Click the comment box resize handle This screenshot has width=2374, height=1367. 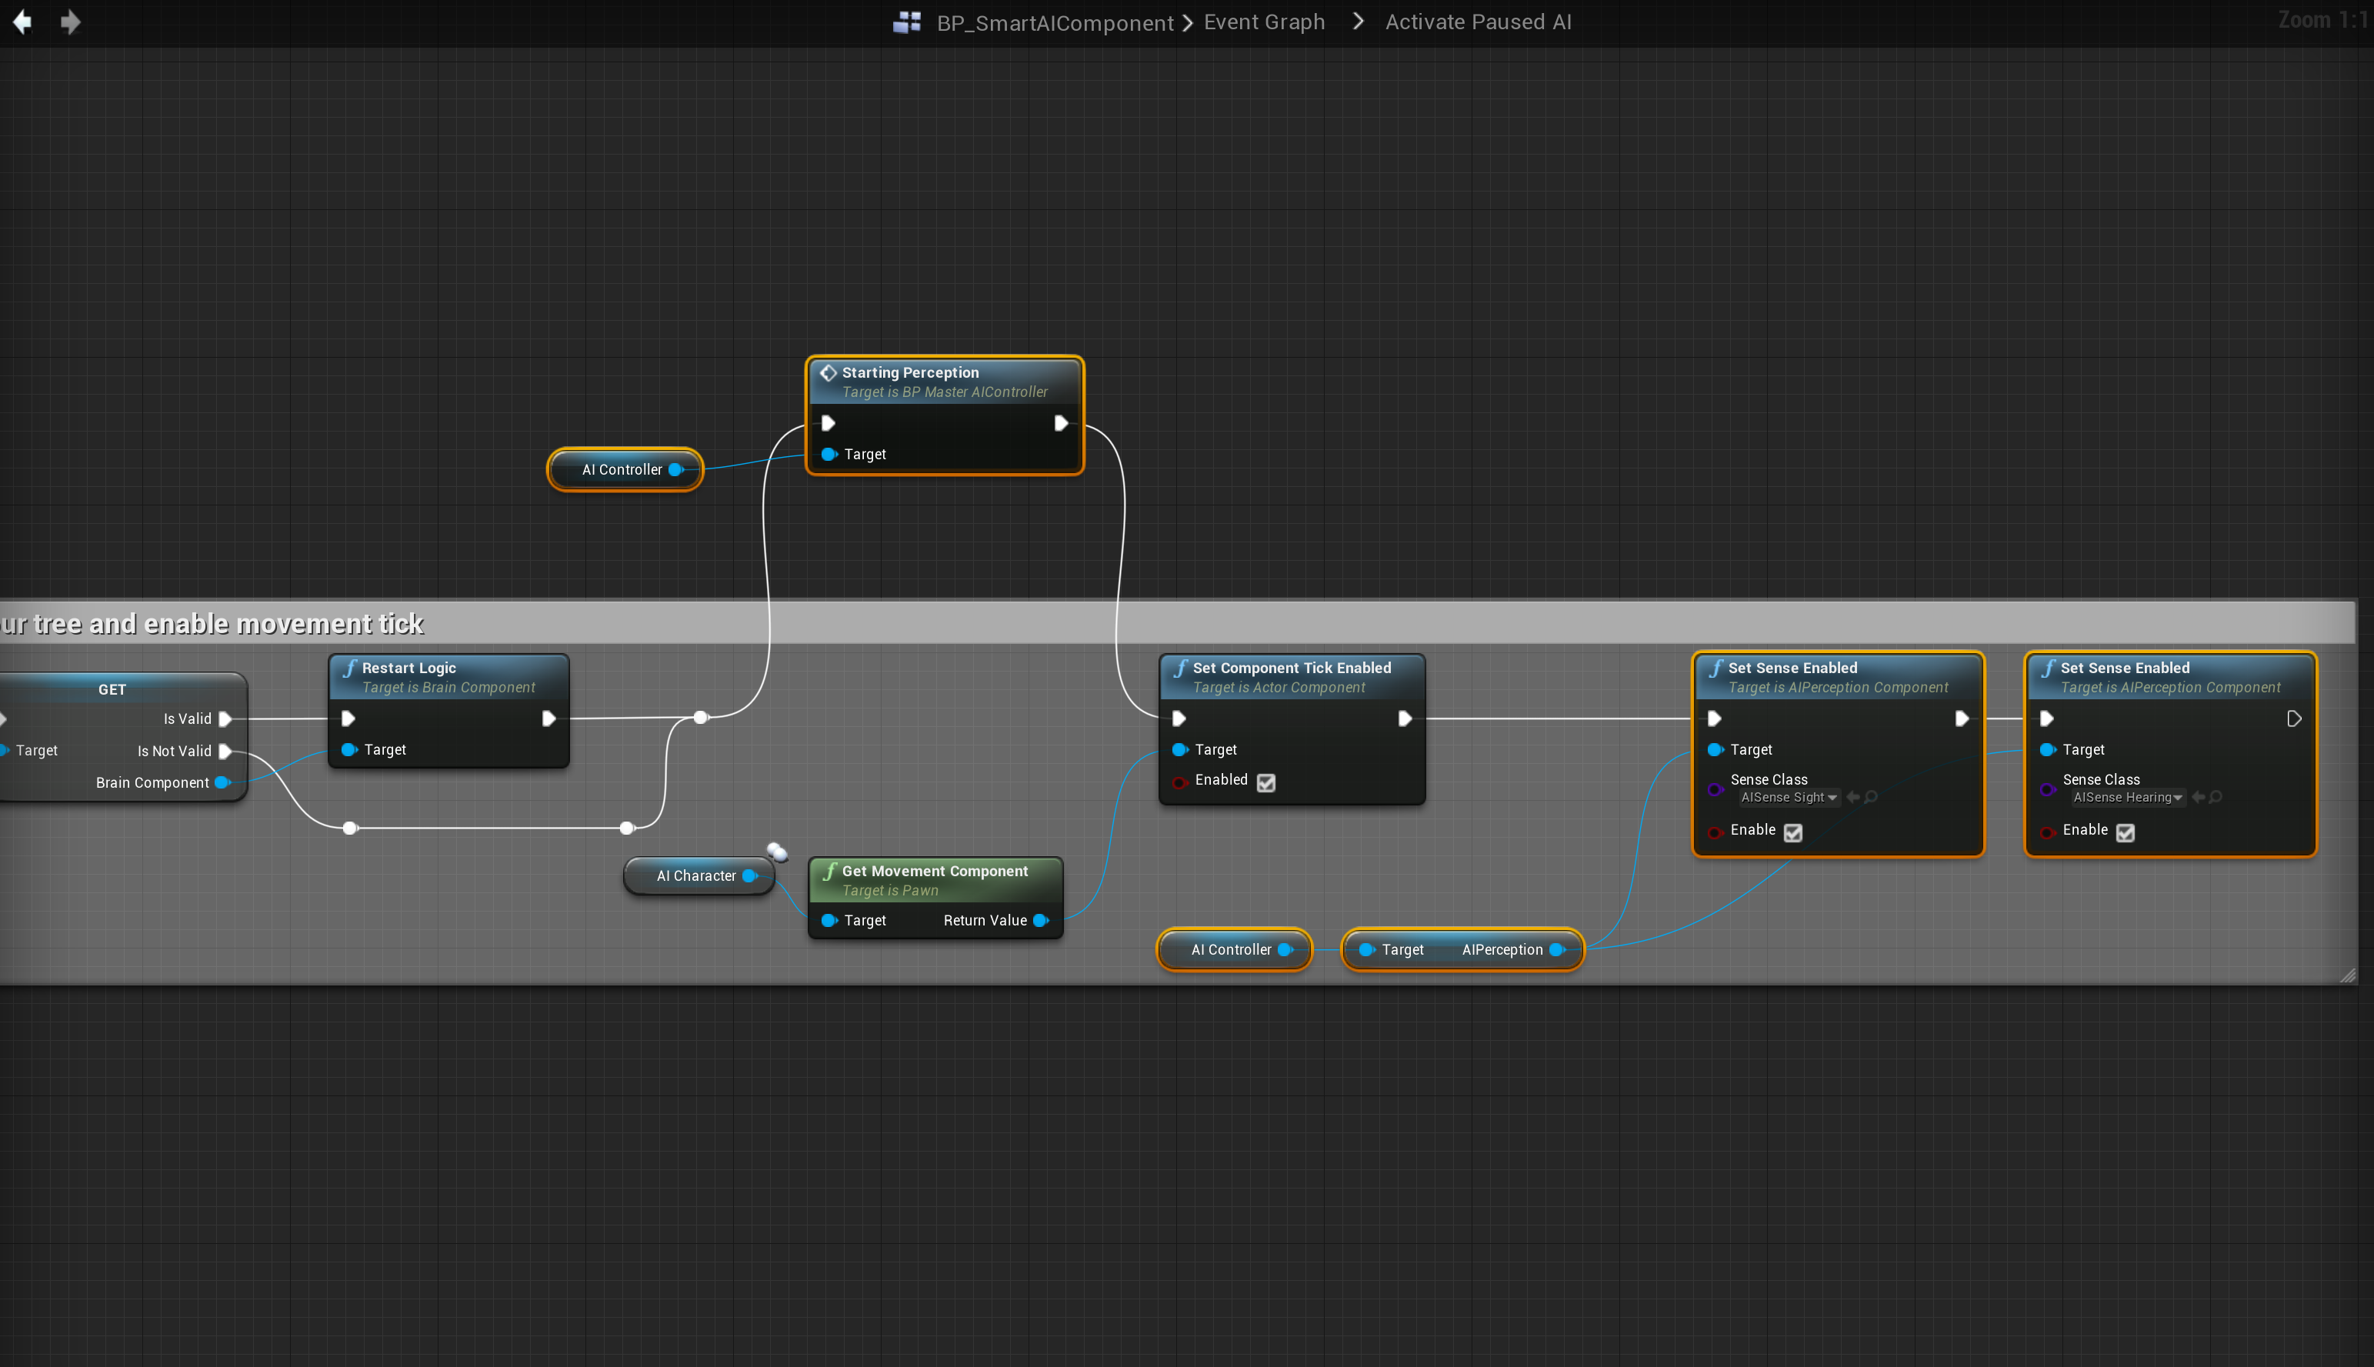(2347, 975)
